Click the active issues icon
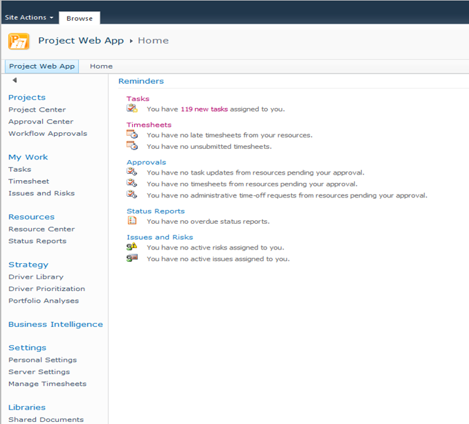 coord(131,258)
